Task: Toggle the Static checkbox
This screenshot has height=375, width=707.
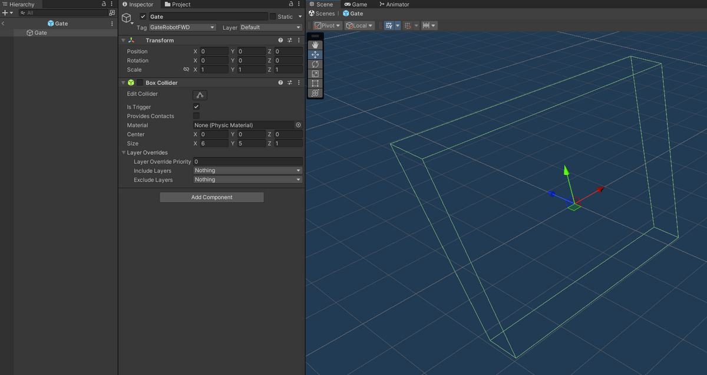Action: (273, 17)
